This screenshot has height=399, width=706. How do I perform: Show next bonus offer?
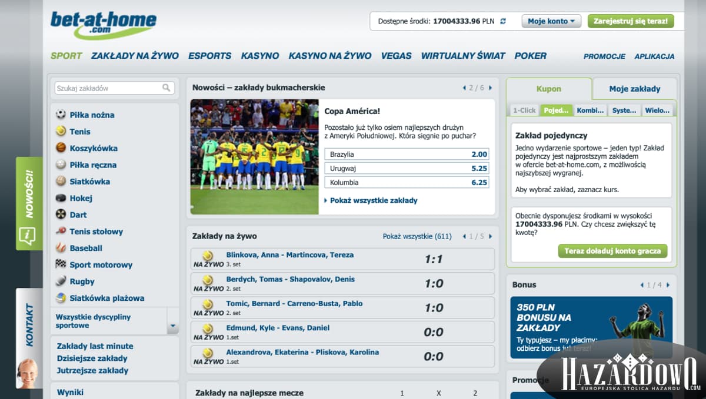668,285
